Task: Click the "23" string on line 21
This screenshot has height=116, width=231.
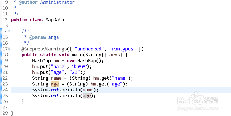Action: [75, 72]
